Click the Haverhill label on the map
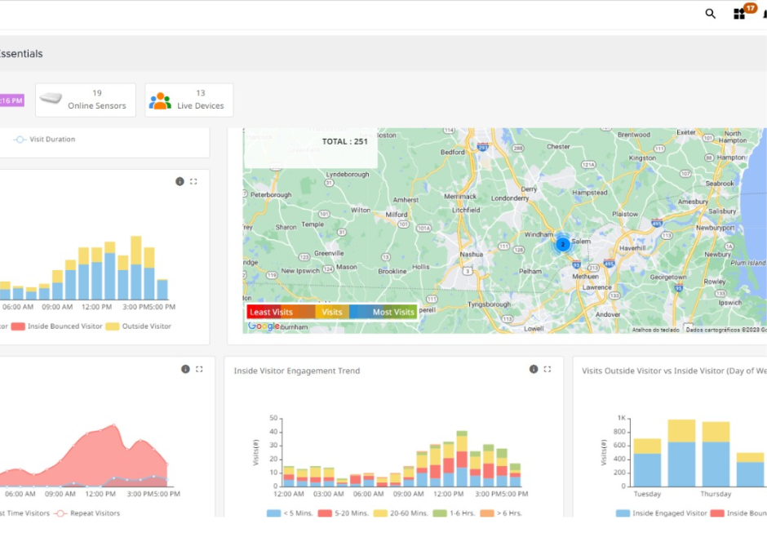 pos(632,248)
